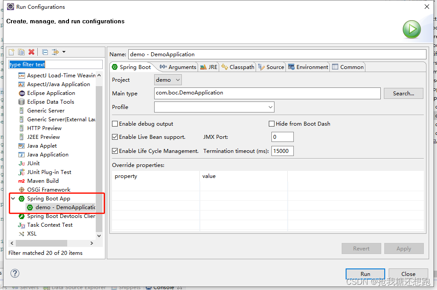Click the Run button
Image resolution: width=437 pixels, height=290 pixels.
pos(365,274)
